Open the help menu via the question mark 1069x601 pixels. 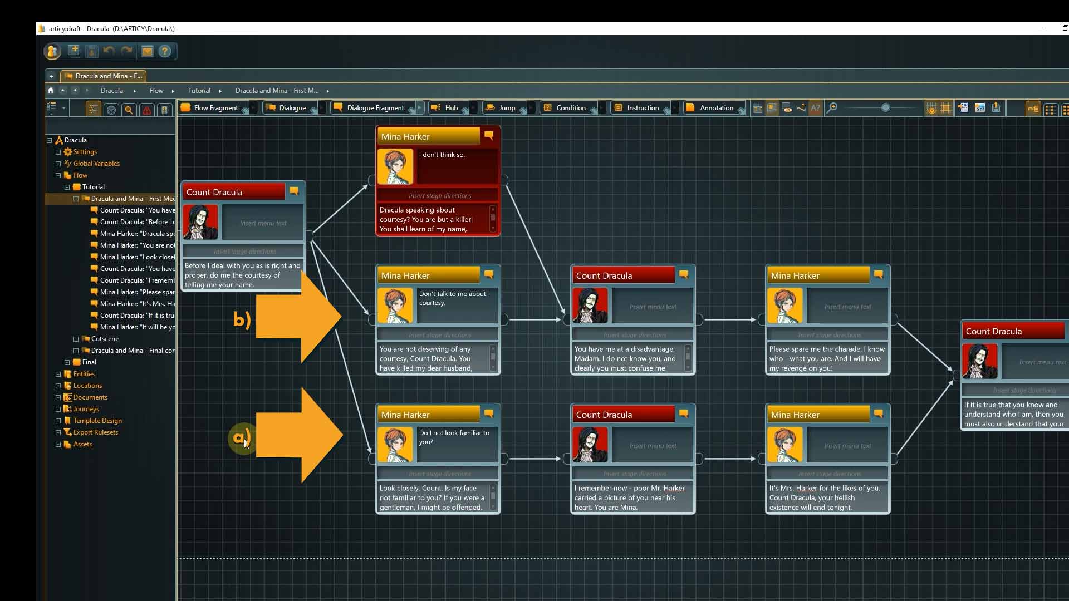[165, 51]
